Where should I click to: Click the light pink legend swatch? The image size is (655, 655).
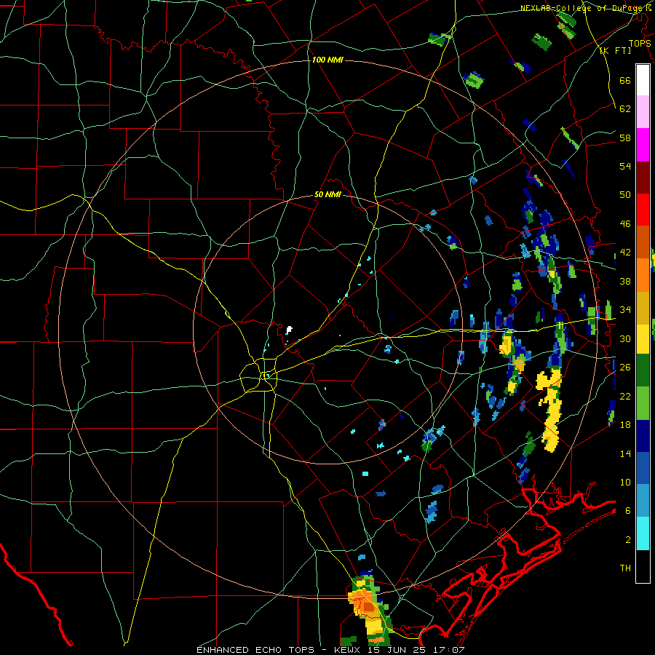[x=643, y=112]
